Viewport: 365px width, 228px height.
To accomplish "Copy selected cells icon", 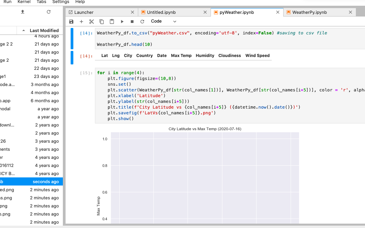I will (x=101, y=22).
